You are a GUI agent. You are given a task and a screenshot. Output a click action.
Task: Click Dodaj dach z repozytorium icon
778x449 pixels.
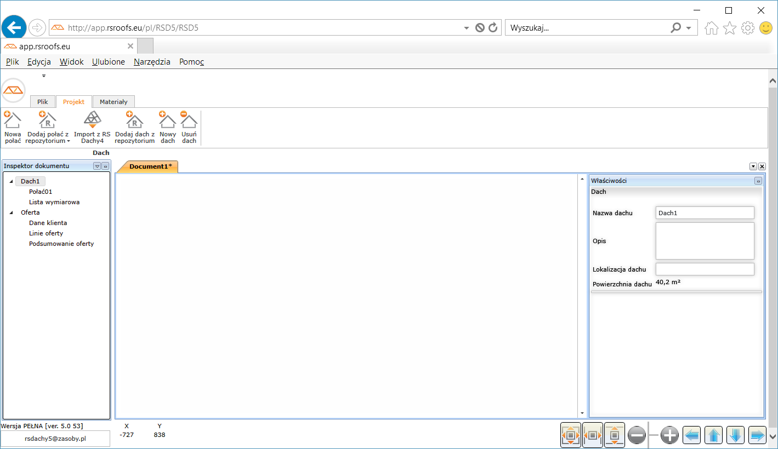pyautogui.click(x=134, y=120)
